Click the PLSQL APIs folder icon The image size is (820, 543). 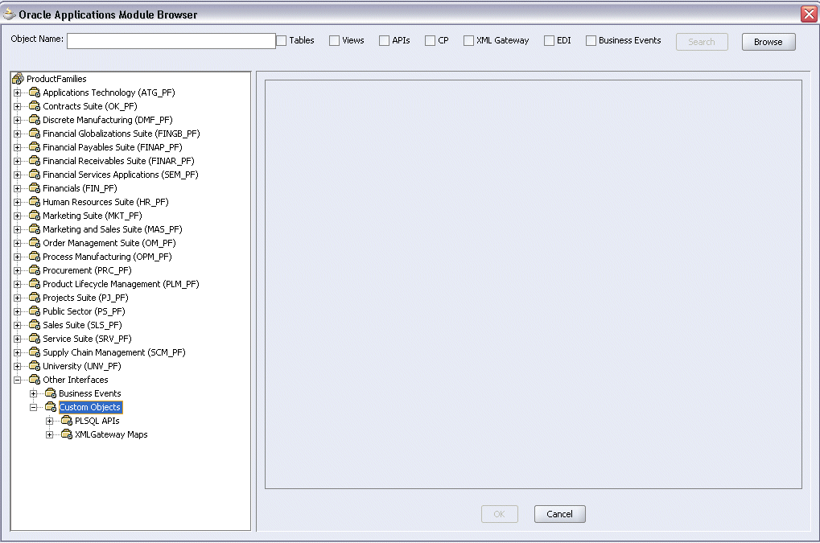(67, 421)
